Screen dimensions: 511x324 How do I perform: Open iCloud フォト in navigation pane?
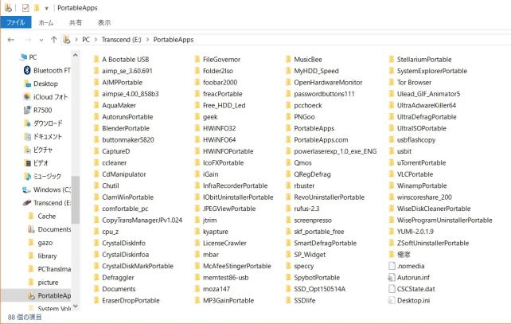tap(46, 97)
